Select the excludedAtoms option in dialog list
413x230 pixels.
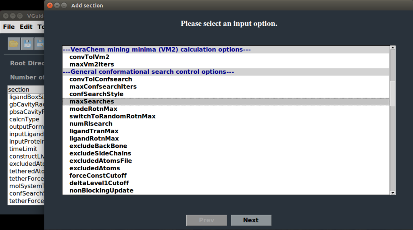click(x=226, y=168)
